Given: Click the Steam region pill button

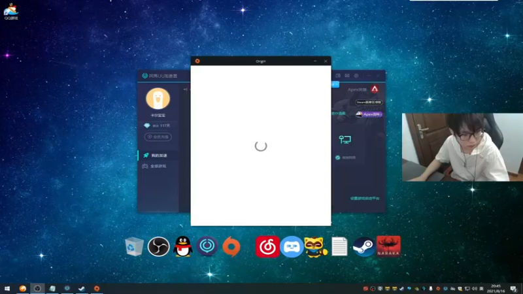Looking at the screenshot, I should [369, 103].
